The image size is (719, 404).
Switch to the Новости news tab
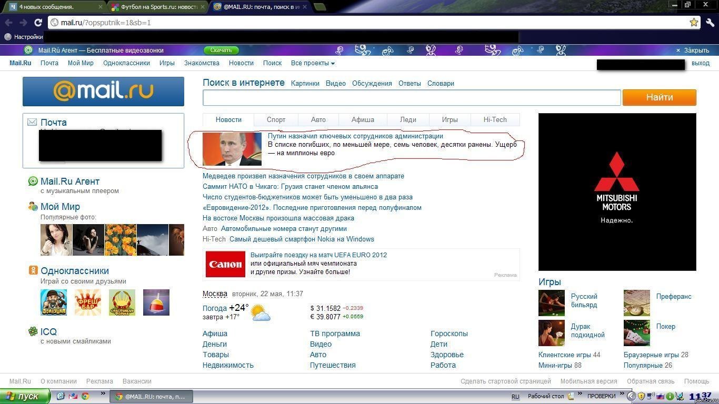pos(228,119)
